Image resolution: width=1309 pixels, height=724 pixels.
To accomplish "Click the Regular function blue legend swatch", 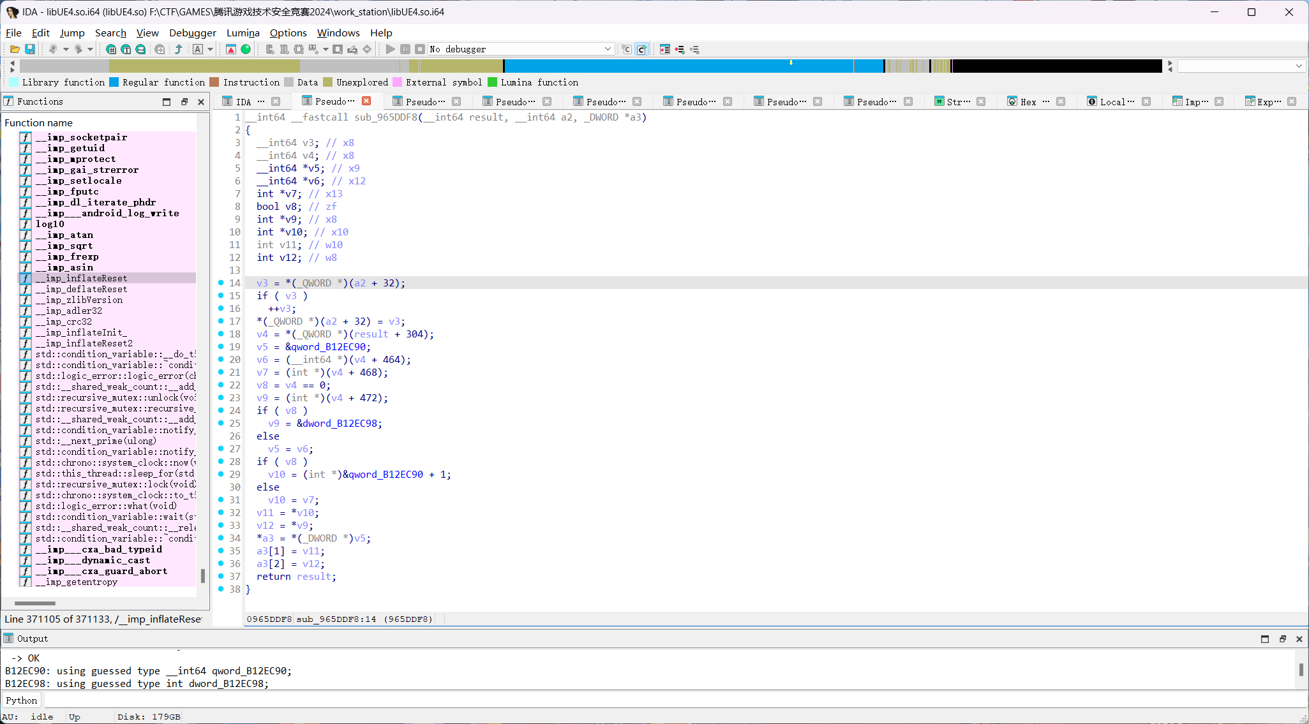I will (114, 82).
